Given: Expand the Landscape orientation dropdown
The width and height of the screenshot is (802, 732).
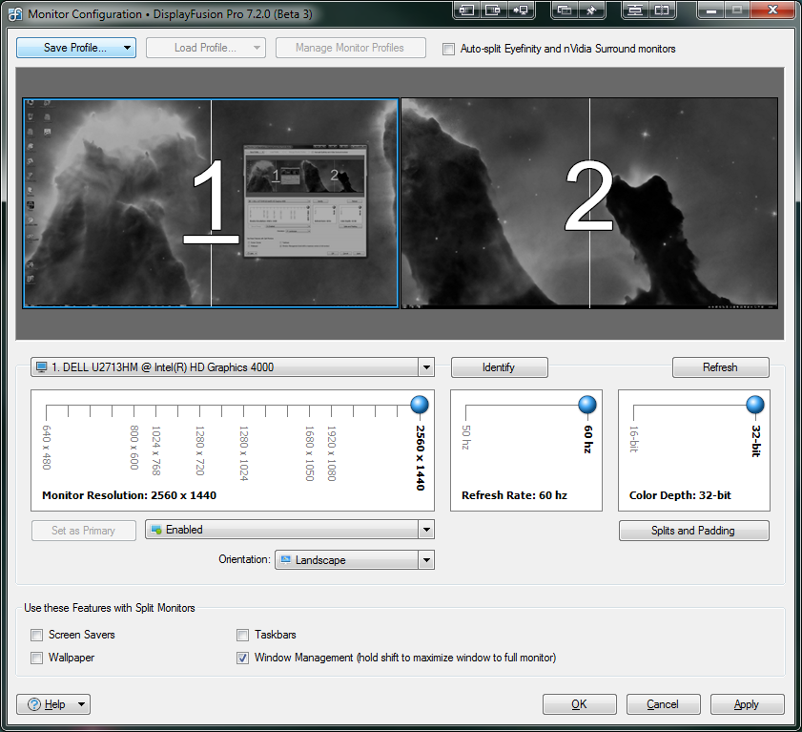Looking at the screenshot, I should (x=426, y=560).
